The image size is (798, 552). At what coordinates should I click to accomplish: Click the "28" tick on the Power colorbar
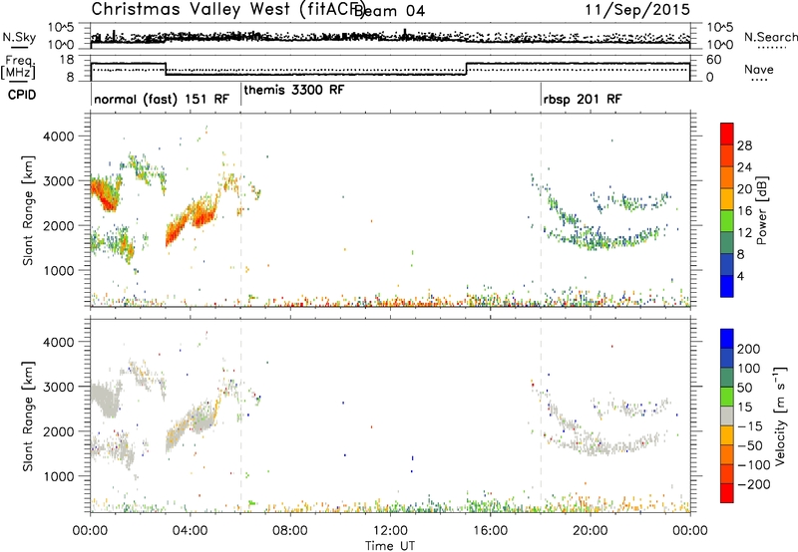click(744, 145)
